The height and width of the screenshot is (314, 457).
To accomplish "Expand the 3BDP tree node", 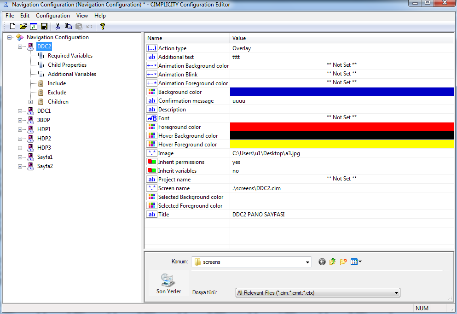I will (x=20, y=120).
